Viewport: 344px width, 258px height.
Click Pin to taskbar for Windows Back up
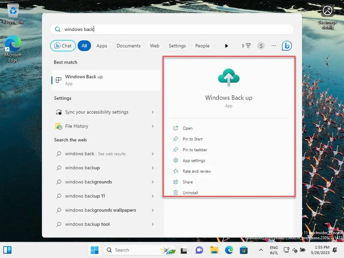click(194, 149)
